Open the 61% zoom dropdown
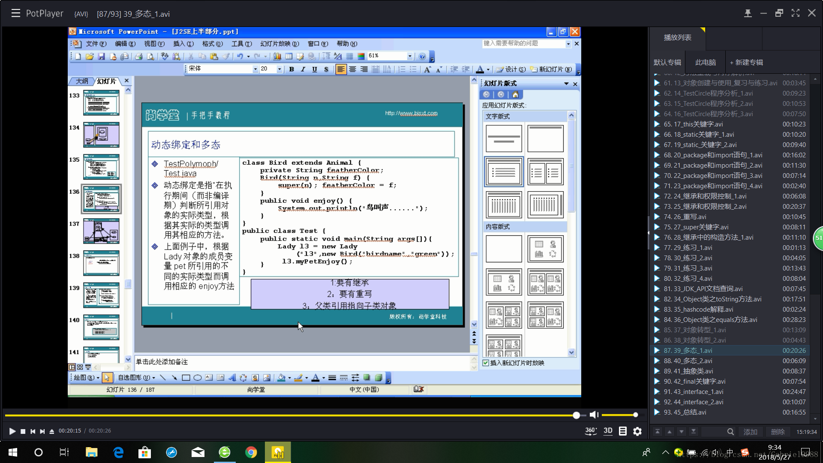The width and height of the screenshot is (823, 463). click(410, 56)
